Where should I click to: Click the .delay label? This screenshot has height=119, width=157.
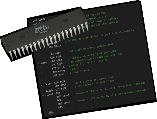(x=48, y=84)
